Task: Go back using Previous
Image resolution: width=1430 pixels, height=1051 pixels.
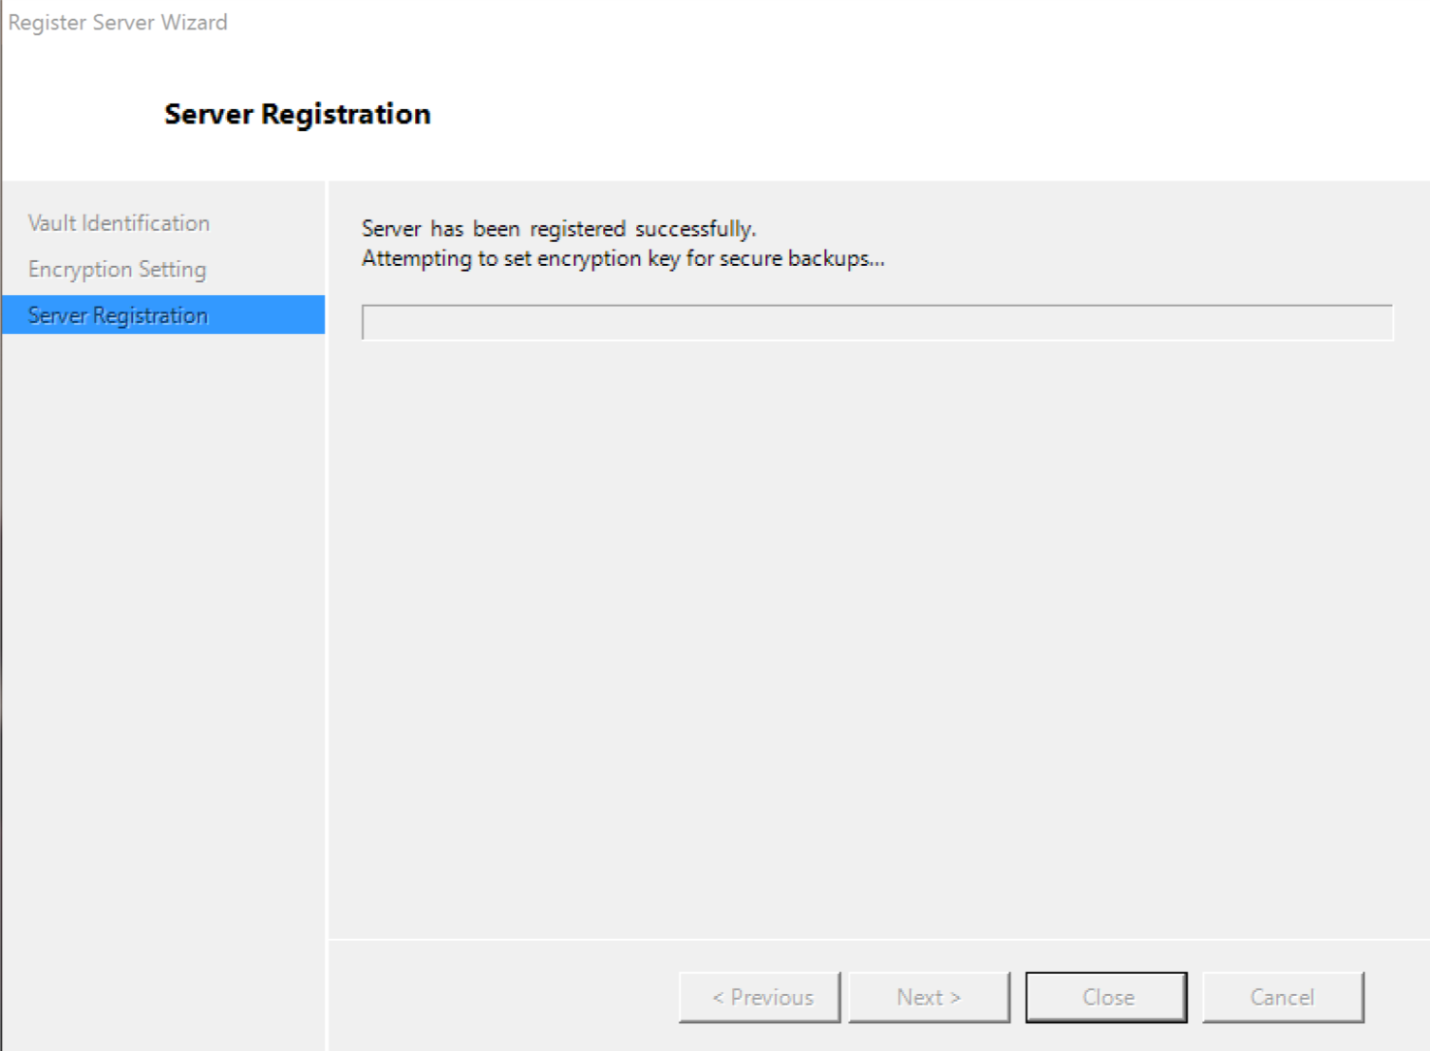Action: (x=760, y=996)
